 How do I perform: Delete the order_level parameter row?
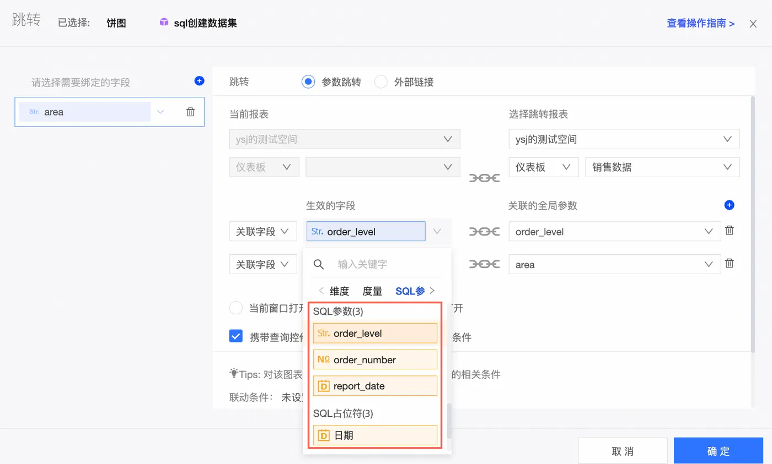pyautogui.click(x=729, y=231)
